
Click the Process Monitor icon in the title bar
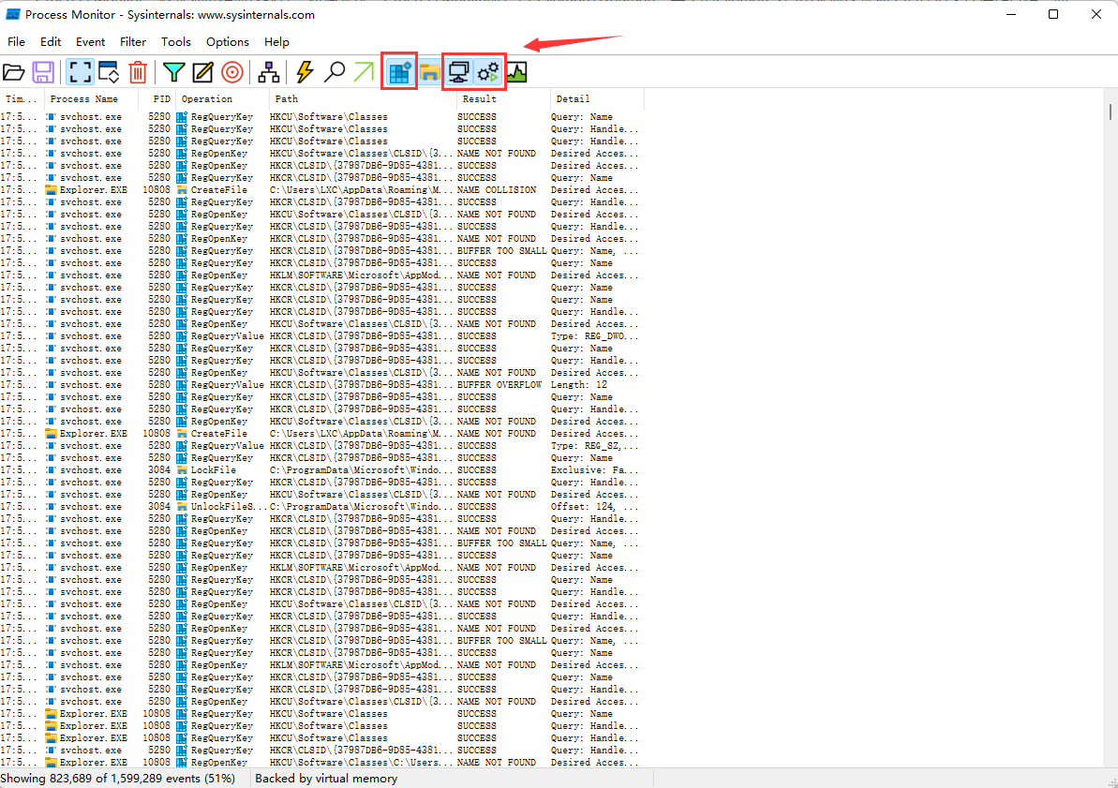point(13,14)
